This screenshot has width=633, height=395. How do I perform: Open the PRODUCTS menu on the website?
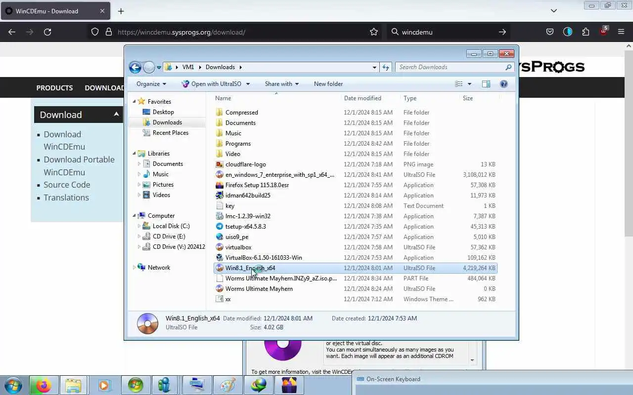(x=54, y=88)
